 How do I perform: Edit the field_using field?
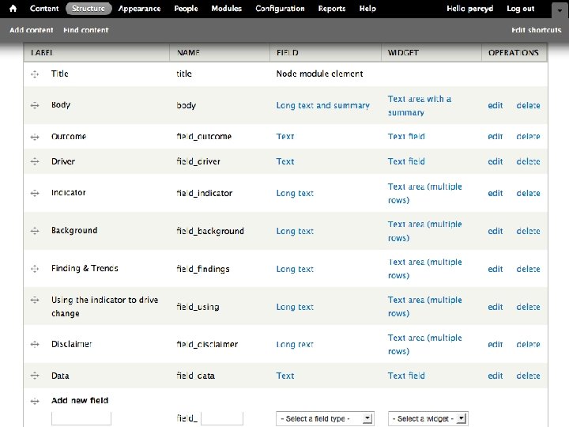496,307
